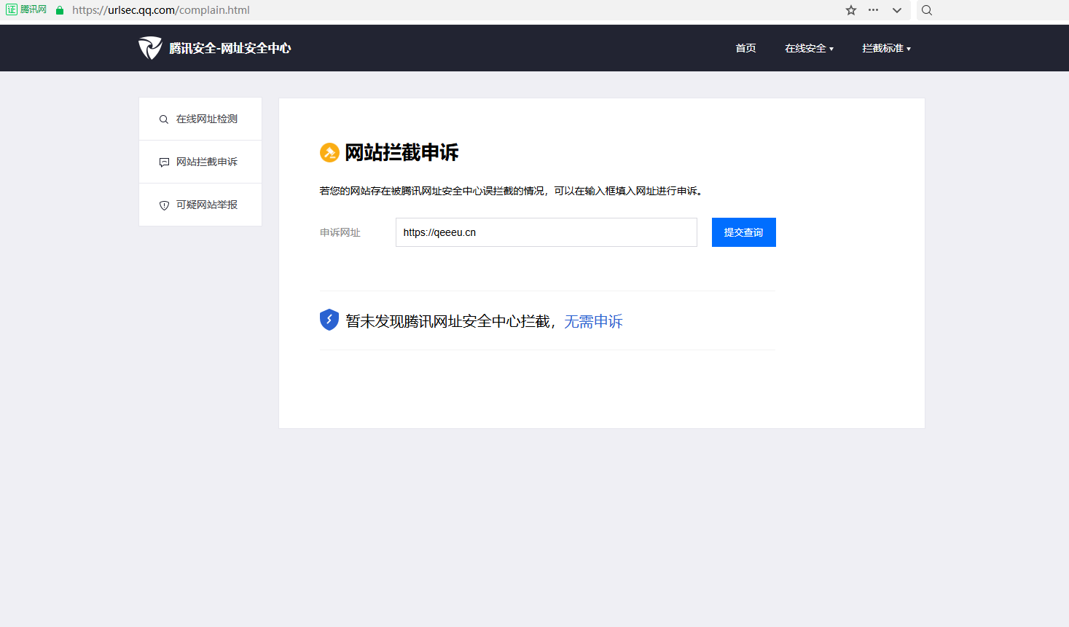Click the Tencent Security shield logo
Image resolution: width=1069 pixels, height=627 pixels.
[150, 48]
